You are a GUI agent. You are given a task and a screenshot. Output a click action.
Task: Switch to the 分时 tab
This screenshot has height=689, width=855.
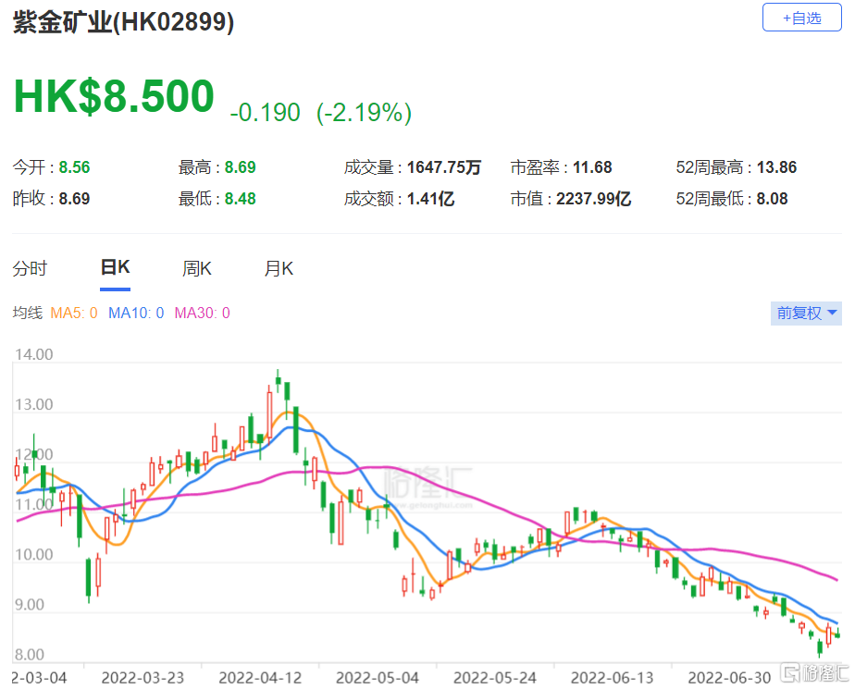(30, 269)
